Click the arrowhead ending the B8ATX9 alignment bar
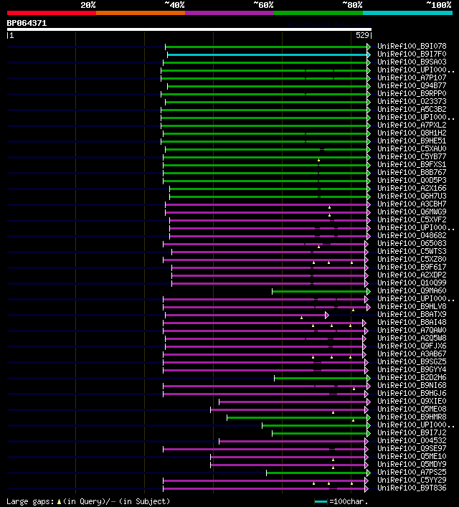This screenshot has width=459, height=507. click(327, 316)
